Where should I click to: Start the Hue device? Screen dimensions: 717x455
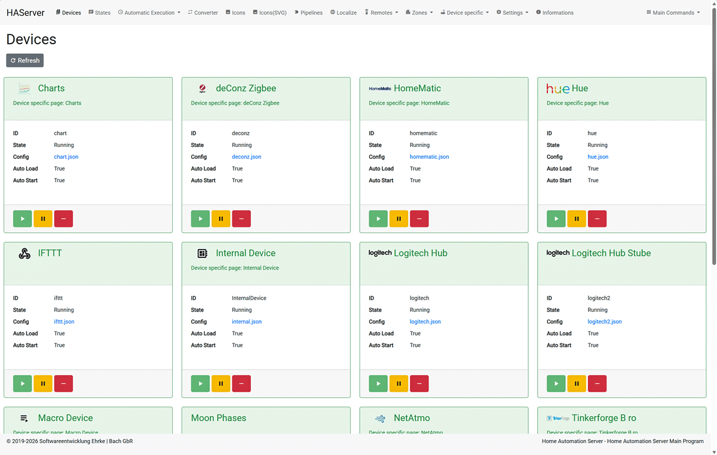[556, 219]
